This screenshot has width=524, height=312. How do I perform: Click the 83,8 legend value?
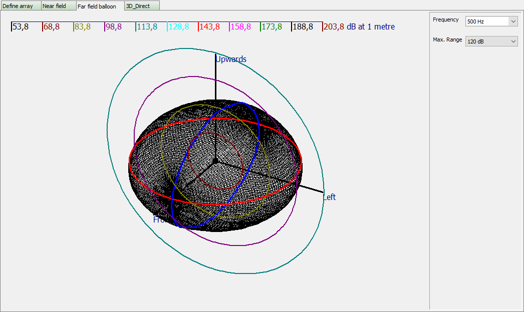(83, 26)
